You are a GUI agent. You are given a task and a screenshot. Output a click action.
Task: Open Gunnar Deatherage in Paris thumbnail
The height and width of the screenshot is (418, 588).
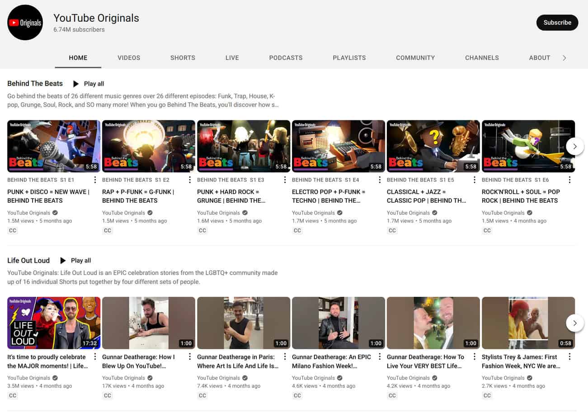tap(244, 323)
